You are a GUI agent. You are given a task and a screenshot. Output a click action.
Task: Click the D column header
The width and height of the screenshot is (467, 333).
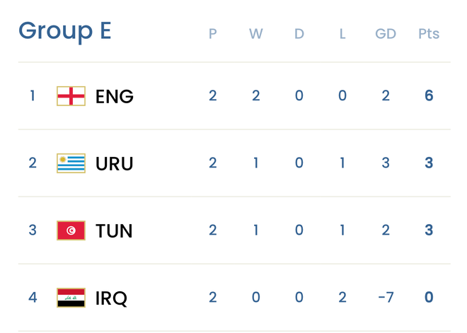pos(299,34)
